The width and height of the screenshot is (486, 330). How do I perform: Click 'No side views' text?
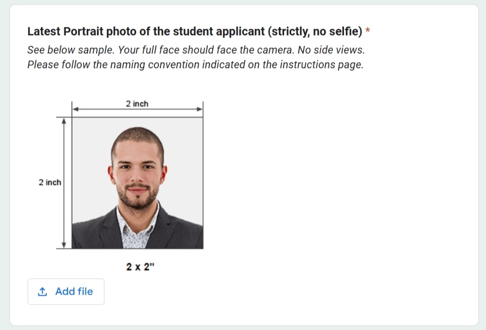point(331,50)
